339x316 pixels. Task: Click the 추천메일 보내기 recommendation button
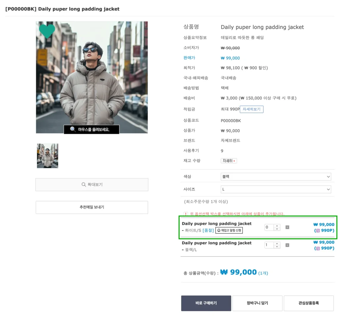coord(91,207)
